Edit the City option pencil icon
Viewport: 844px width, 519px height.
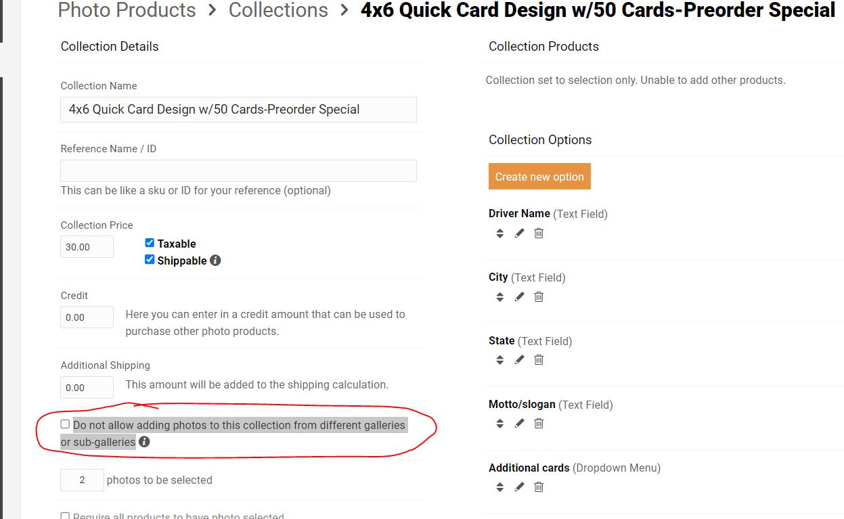click(x=519, y=296)
